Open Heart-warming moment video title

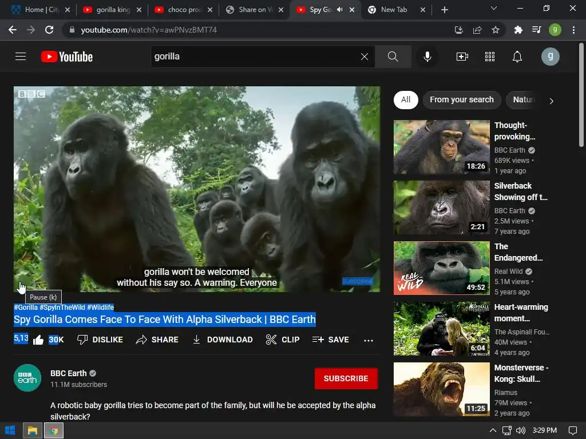tap(521, 313)
